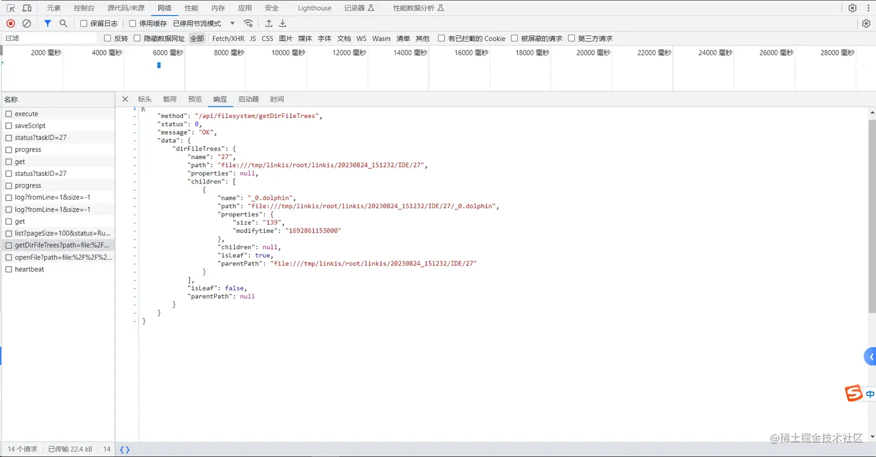This screenshot has width=876, height=457.
Task: Open the 记录器 tab
Action: 359,8
